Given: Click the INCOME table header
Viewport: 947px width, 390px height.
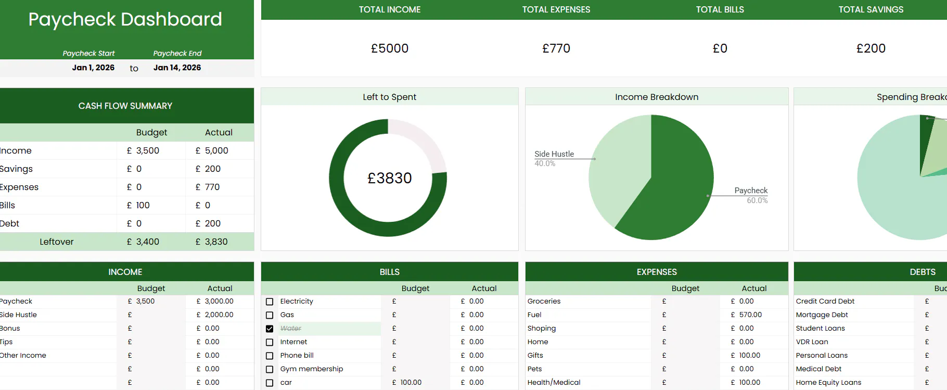Looking at the screenshot, I should (125, 272).
